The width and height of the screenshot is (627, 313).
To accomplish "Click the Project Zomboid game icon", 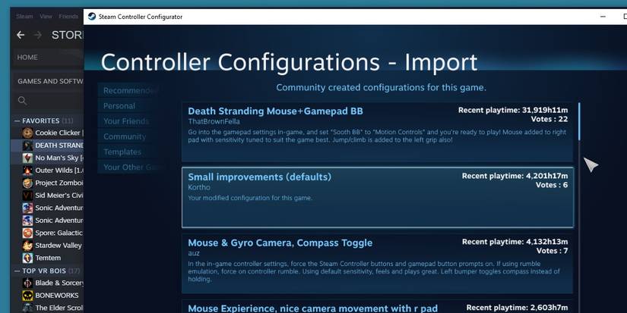I will tap(27, 183).
